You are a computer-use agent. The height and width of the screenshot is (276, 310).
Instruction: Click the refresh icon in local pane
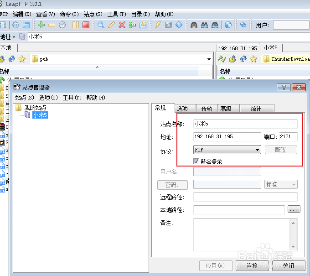click(11, 59)
